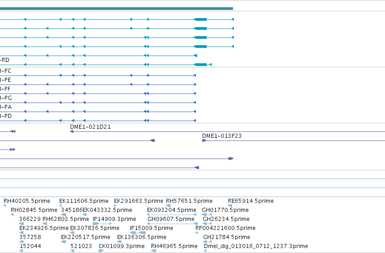
Task: Open the EK136306.5prime label
Action: pyautogui.click(x=142, y=237)
